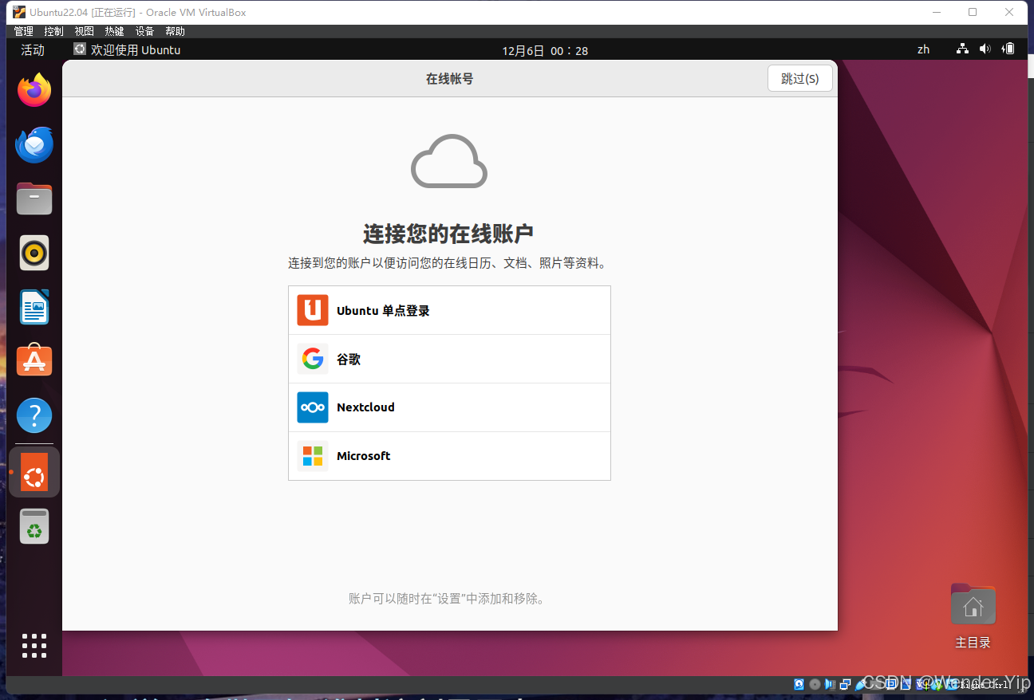Choose Nextcloud account option

pyautogui.click(x=449, y=407)
